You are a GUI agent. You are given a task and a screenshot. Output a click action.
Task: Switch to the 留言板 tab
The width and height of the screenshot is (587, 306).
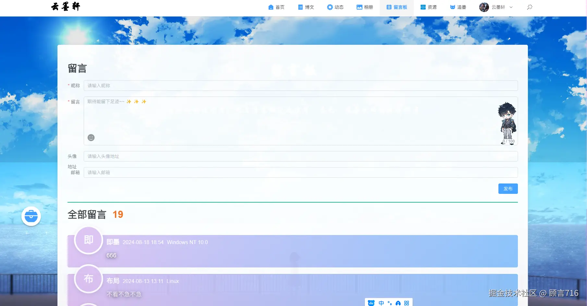396,7
